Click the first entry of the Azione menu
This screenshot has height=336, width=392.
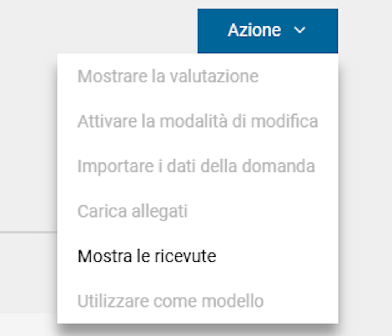point(168,76)
